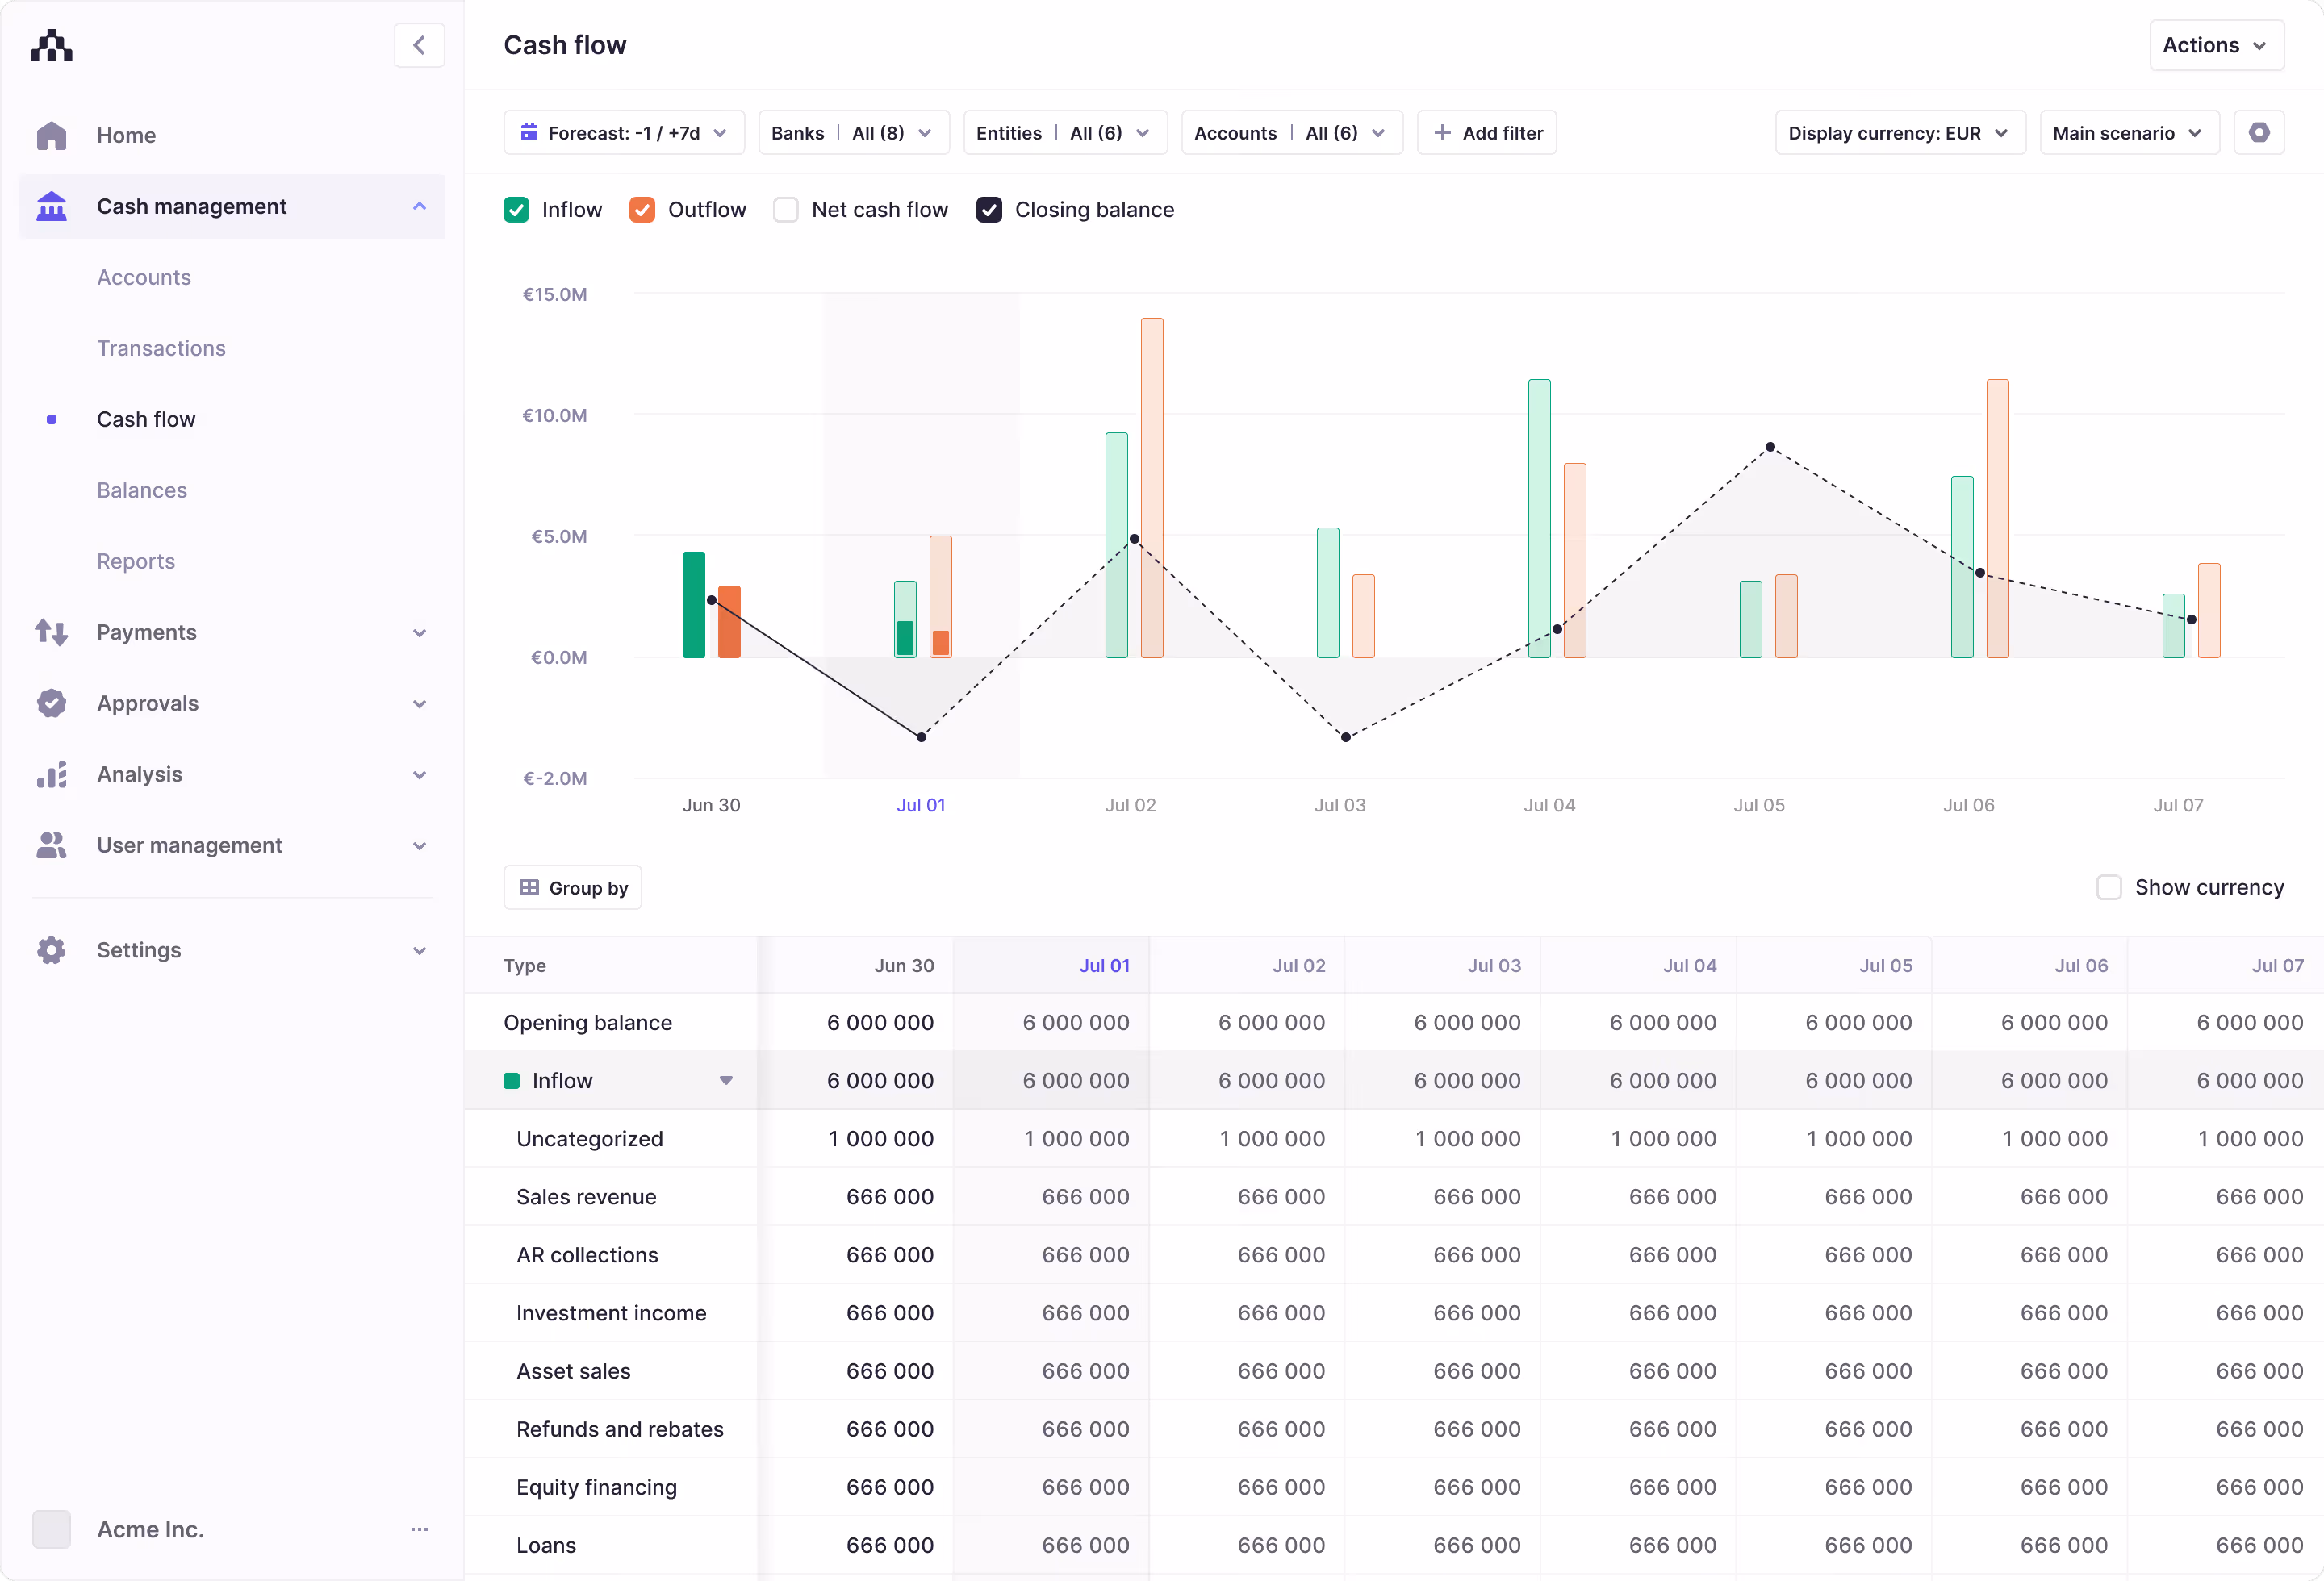The width and height of the screenshot is (2324, 1581).
Task: Click the Analysis bar-chart icon
Action: point(51,774)
